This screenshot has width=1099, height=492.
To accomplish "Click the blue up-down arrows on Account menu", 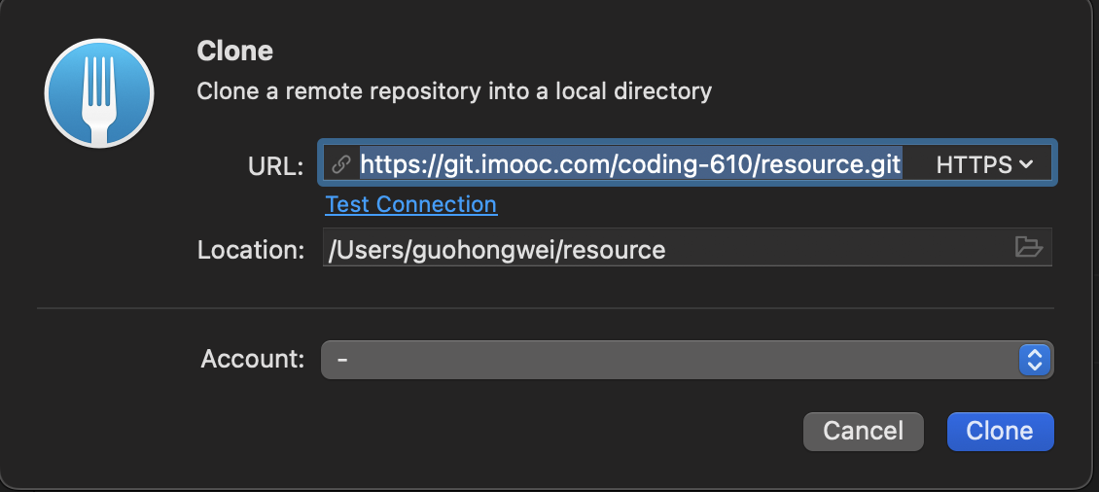I will pyautogui.click(x=1035, y=360).
